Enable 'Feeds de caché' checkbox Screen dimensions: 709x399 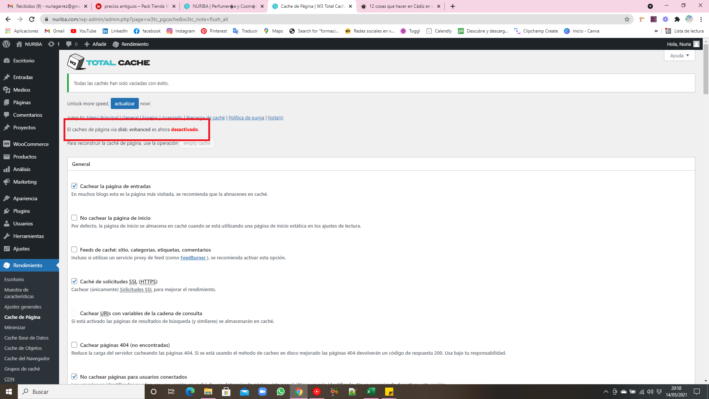[74, 249]
